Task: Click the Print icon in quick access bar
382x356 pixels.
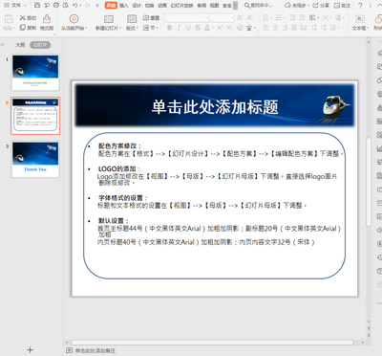Action: point(56,6)
